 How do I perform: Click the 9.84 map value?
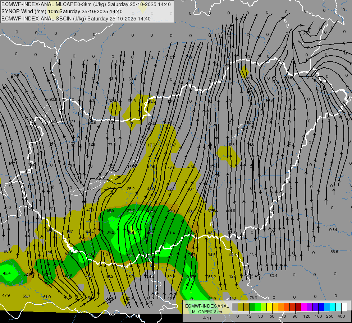point(333,230)
